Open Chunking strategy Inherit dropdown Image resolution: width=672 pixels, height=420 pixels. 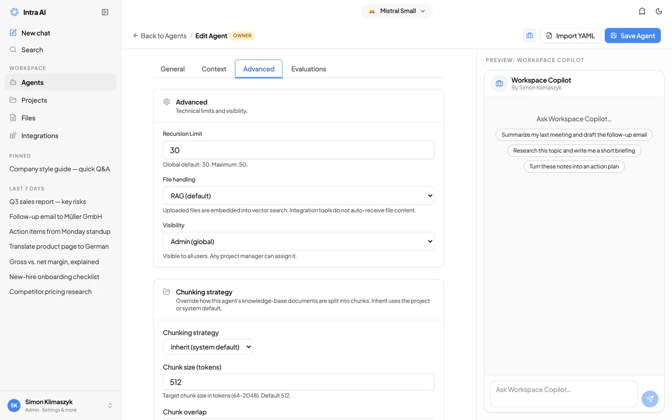[x=208, y=347]
